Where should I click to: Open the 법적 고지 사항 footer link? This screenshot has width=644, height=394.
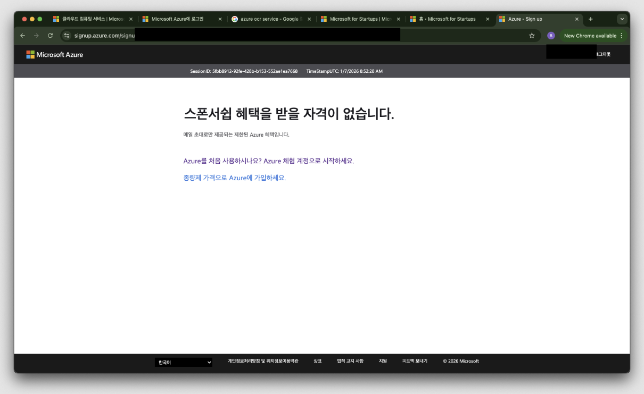pos(350,361)
